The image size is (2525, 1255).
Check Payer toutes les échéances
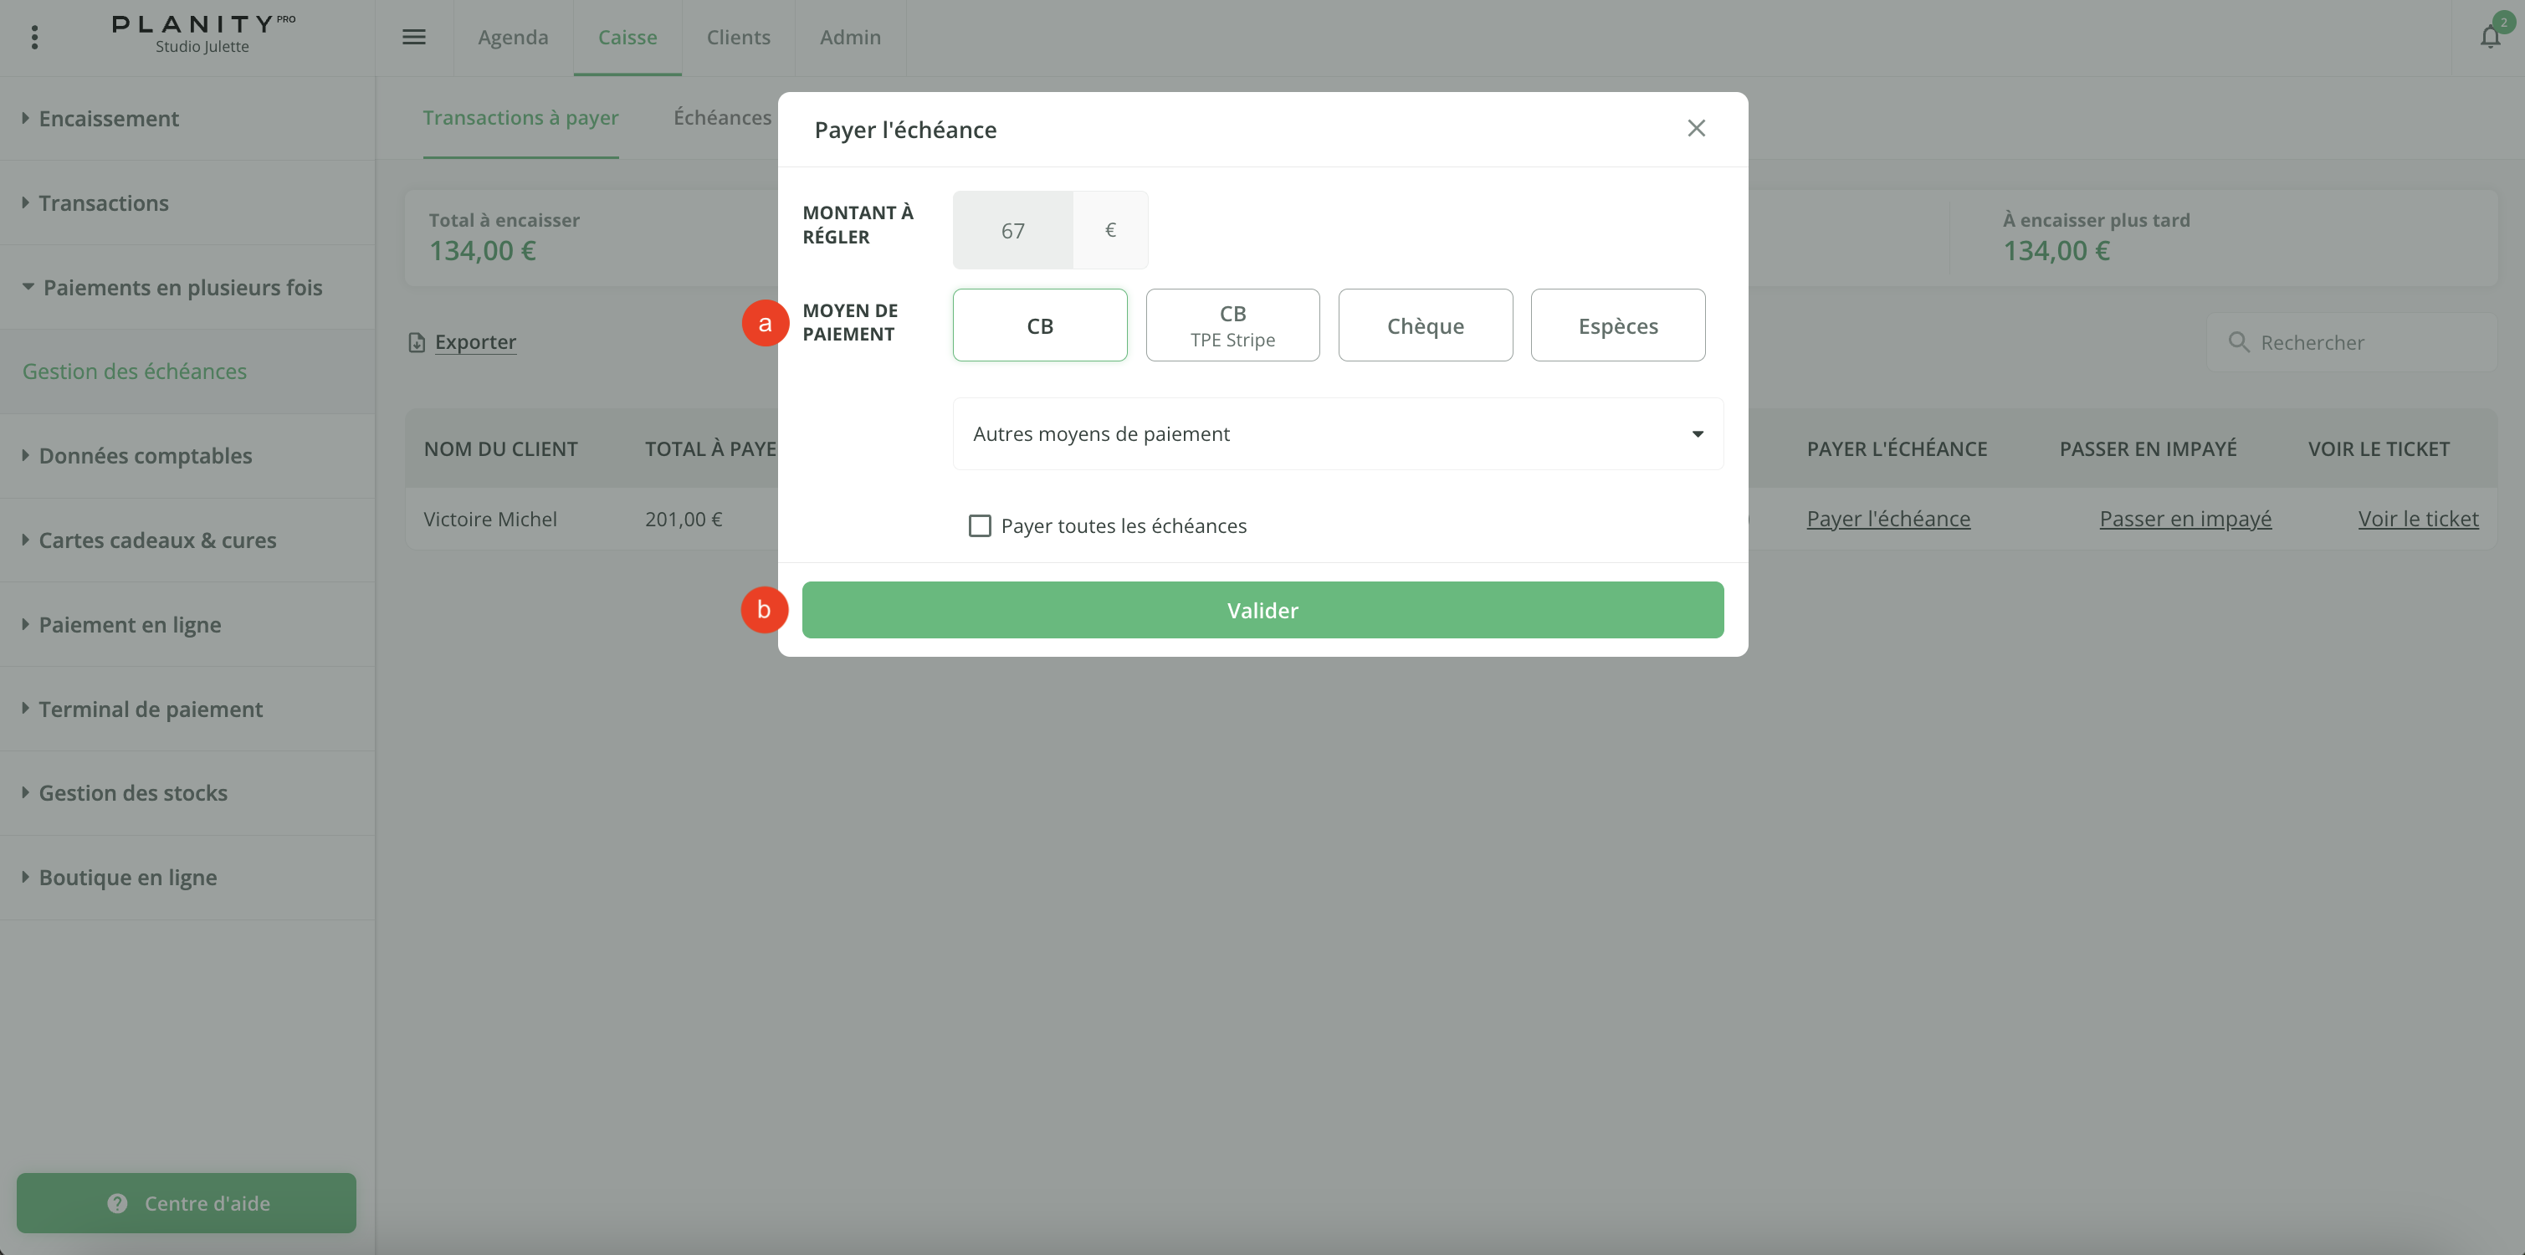979,525
